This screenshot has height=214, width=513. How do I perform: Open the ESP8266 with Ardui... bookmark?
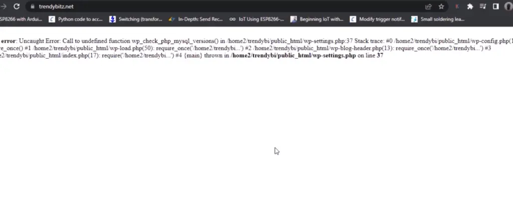21,20
